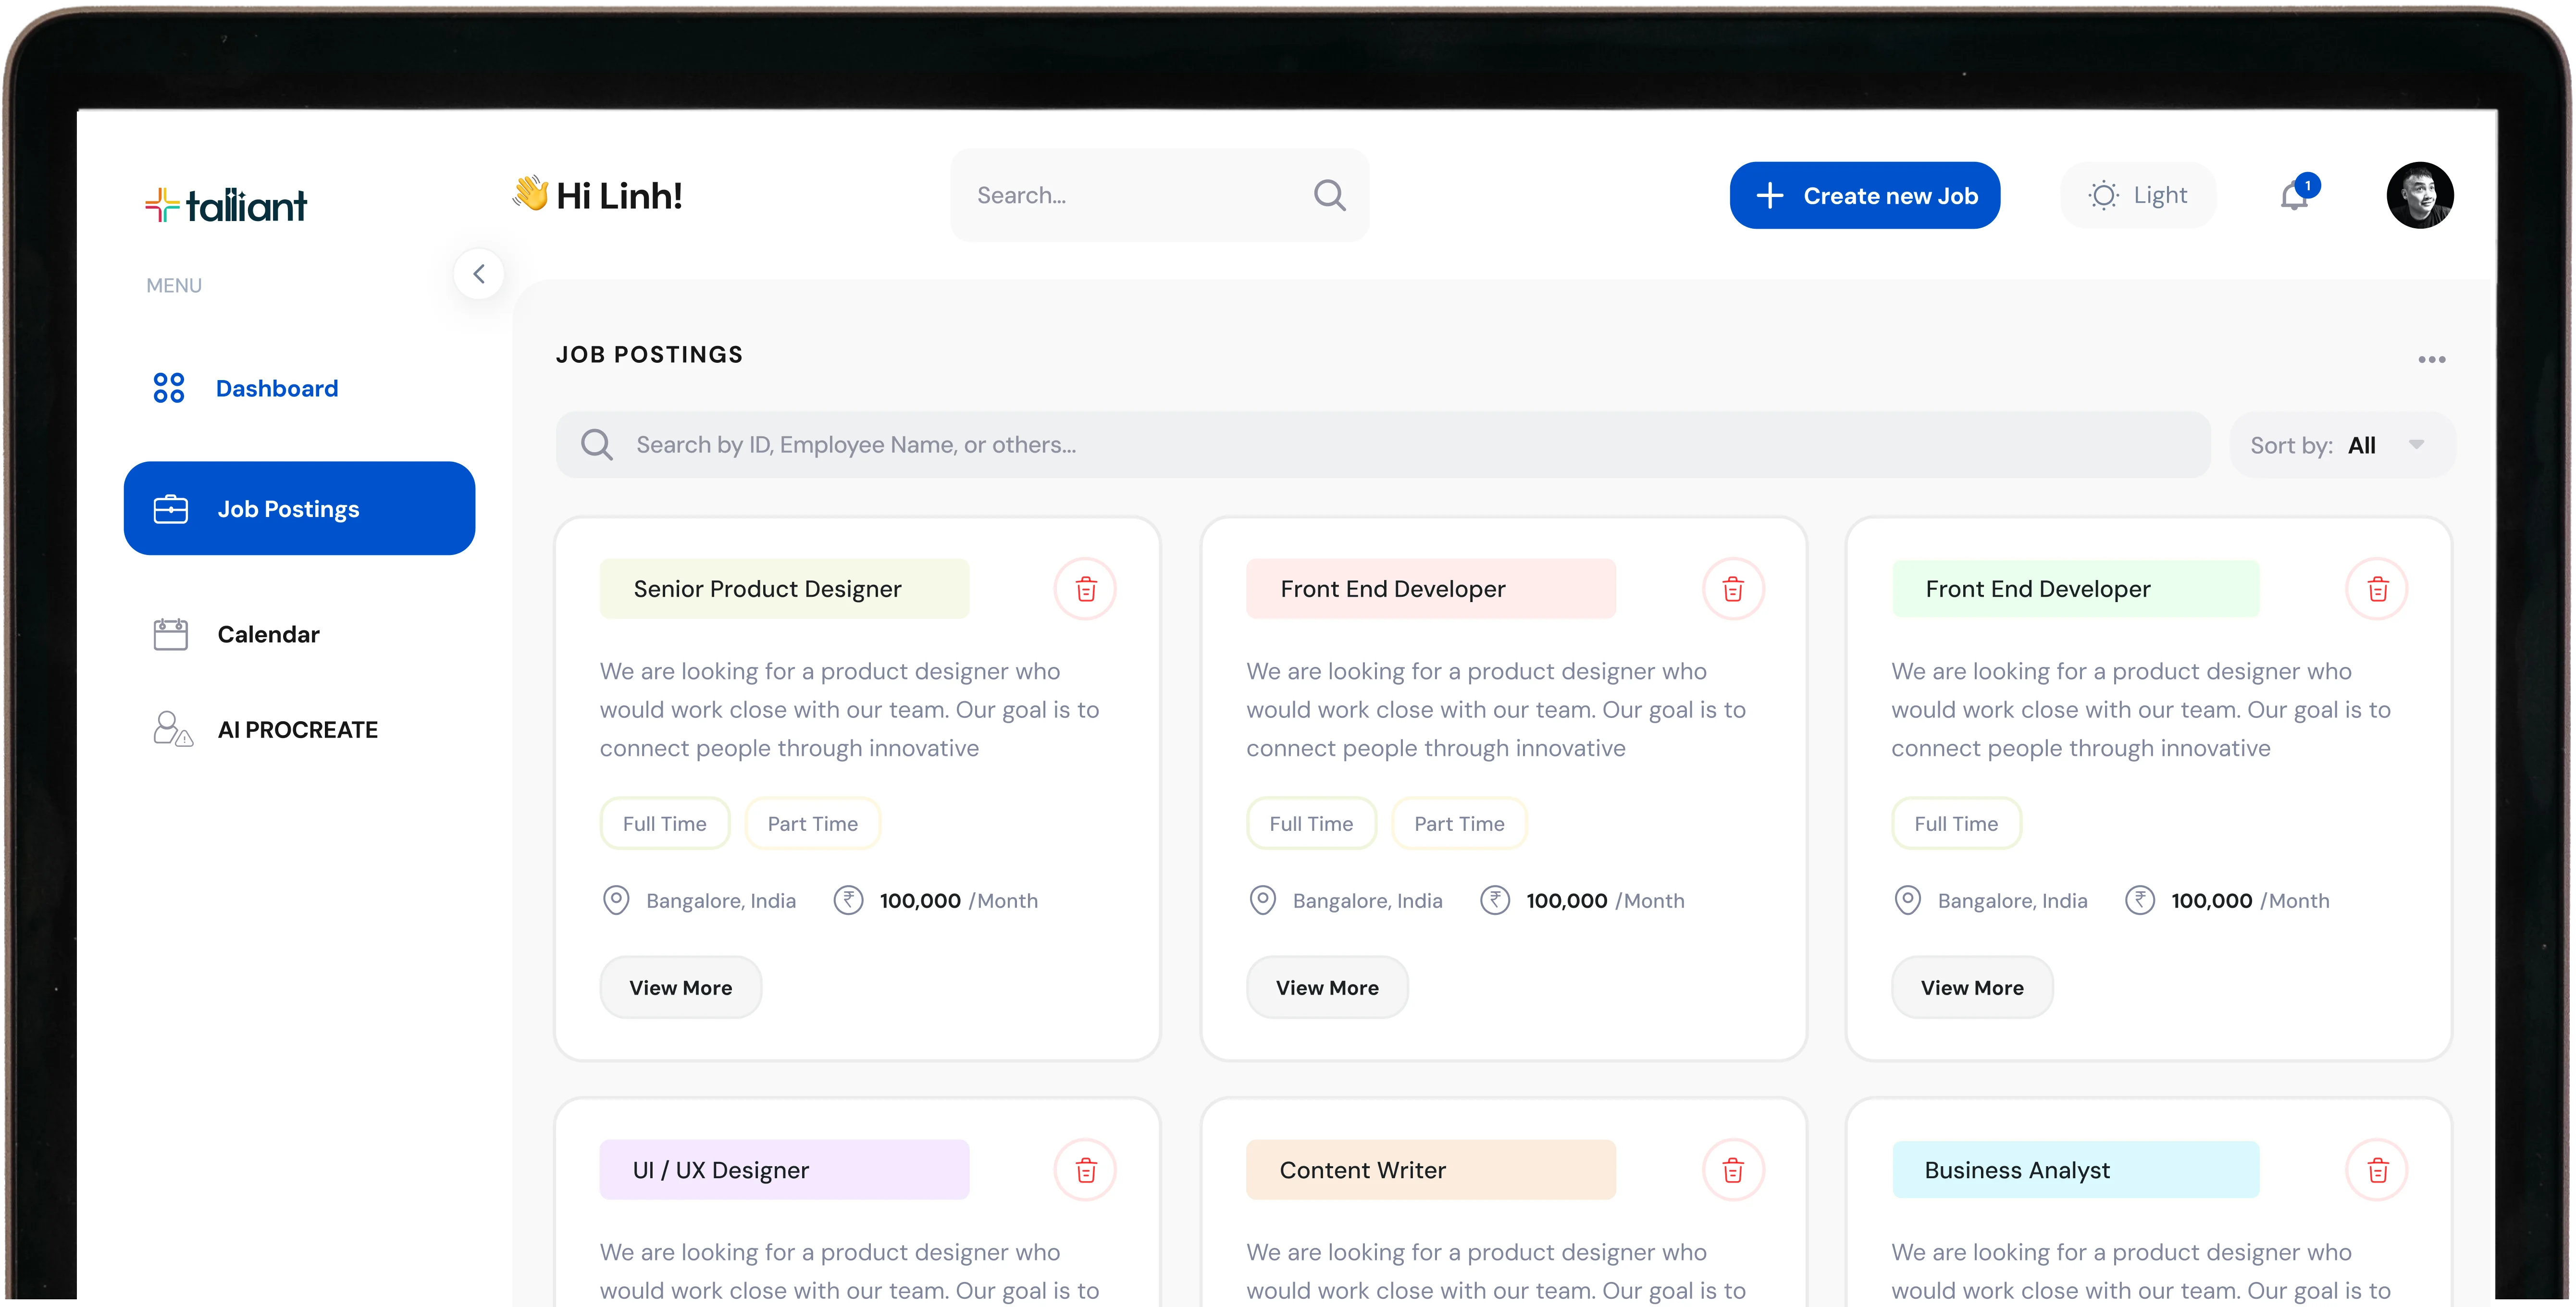Delete the UI / UX Designer posting

coord(1086,1170)
